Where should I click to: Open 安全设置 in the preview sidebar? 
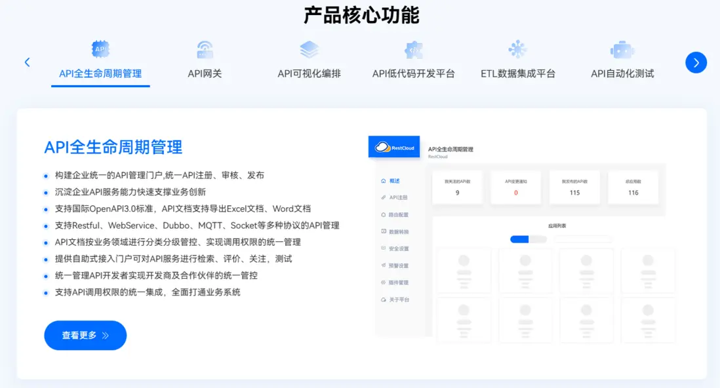(395, 248)
